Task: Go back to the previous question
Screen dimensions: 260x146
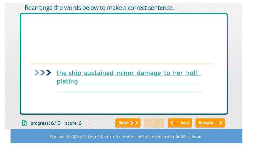Action: (x=180, y=123)
